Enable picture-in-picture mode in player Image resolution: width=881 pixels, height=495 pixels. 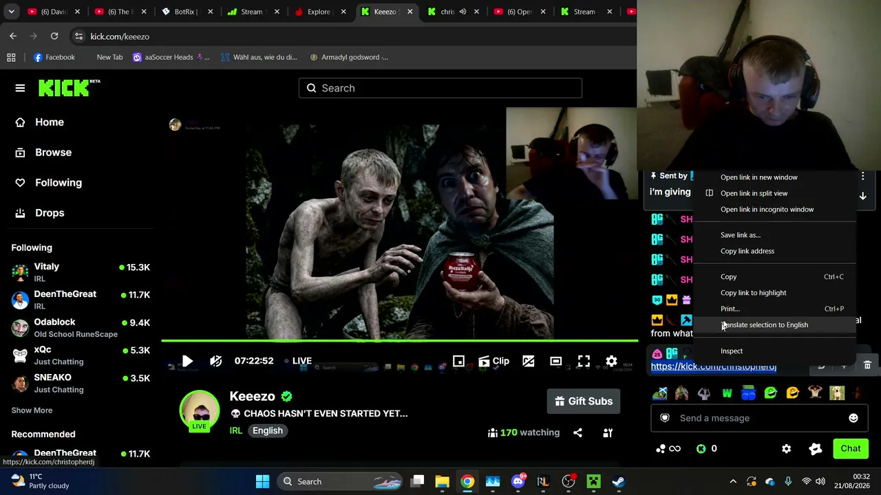(x=458, y=361)
